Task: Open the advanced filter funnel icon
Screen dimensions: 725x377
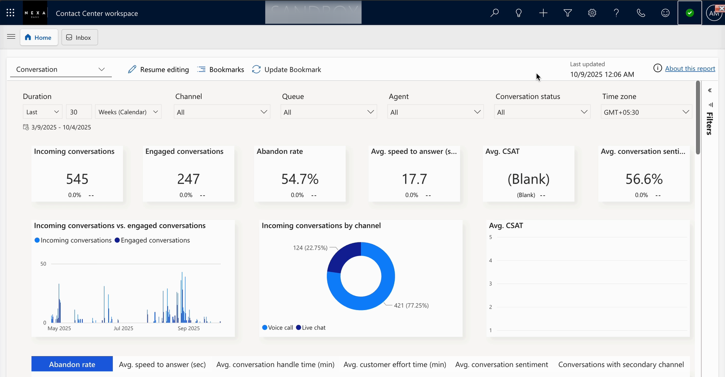Action: [568, 13]
